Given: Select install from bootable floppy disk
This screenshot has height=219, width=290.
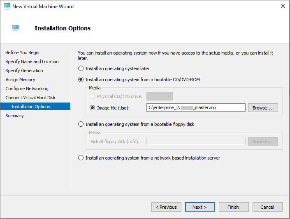Looking at the screenshot, I should [x=81, y=124].
